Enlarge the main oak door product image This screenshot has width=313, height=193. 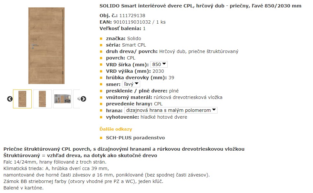click(46, 46)
